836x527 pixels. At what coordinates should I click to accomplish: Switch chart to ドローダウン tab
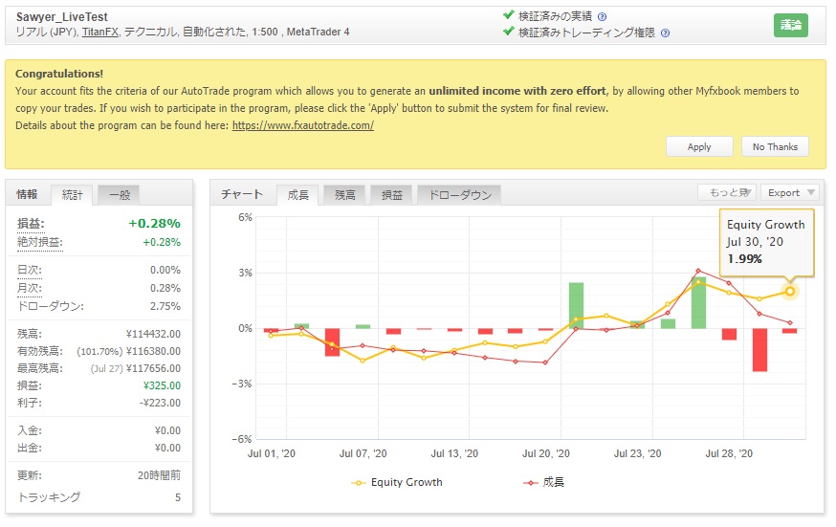(459, 195)
